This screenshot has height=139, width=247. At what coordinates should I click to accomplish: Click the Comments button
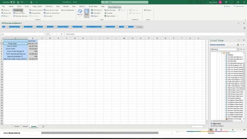click(239, 6)
